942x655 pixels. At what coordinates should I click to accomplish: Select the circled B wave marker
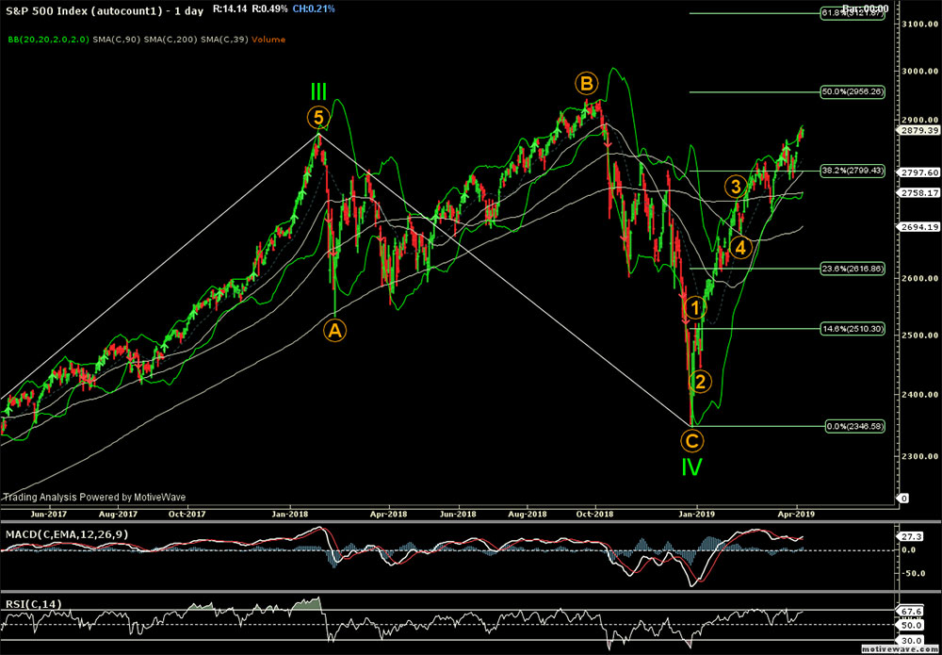click(x=586, y=84)
